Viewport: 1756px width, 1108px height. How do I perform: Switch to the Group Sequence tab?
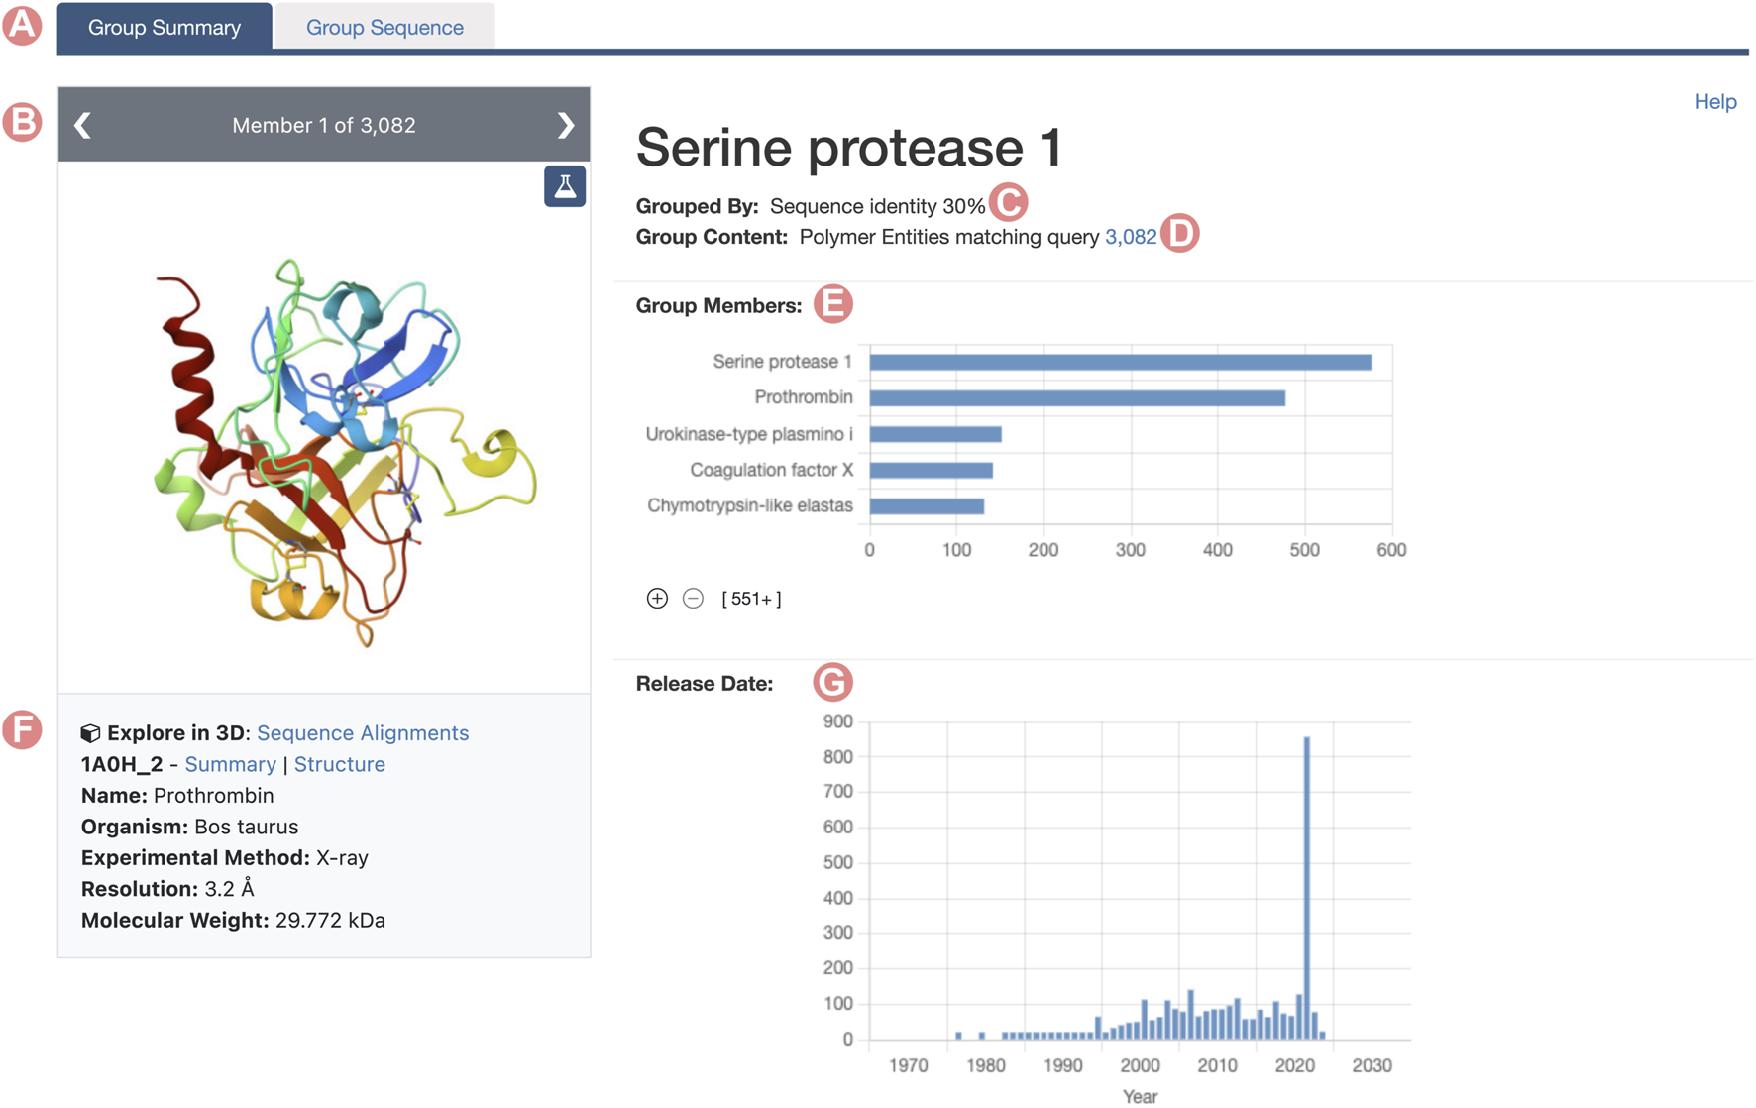[384, 27]
